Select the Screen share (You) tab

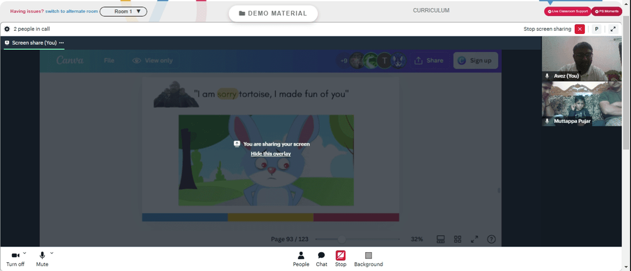[x=34, y=43]
